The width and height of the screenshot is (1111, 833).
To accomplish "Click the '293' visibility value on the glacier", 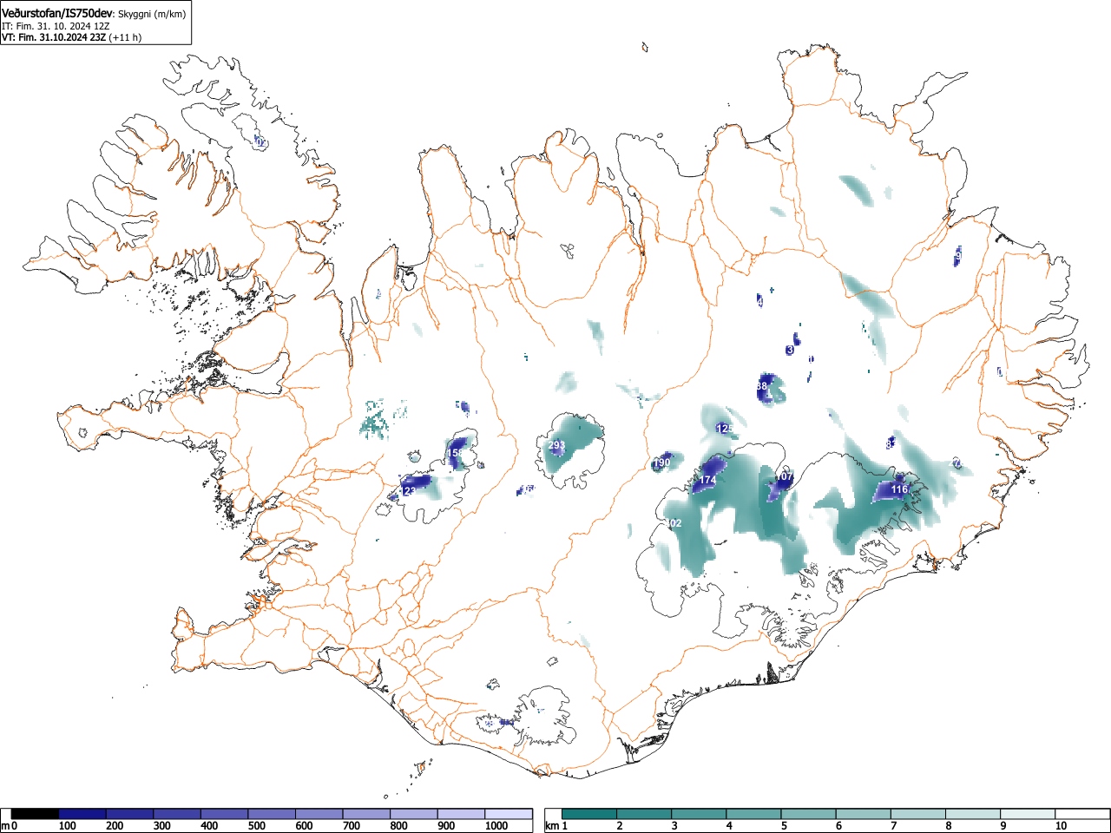I will point(556,446).
